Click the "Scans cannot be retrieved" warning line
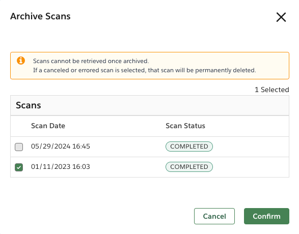 coord(91,61)
